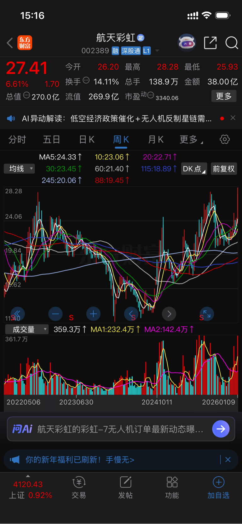242x524 pixels.
Task: Zoom out chart with minus button
Action: (55, 314)
